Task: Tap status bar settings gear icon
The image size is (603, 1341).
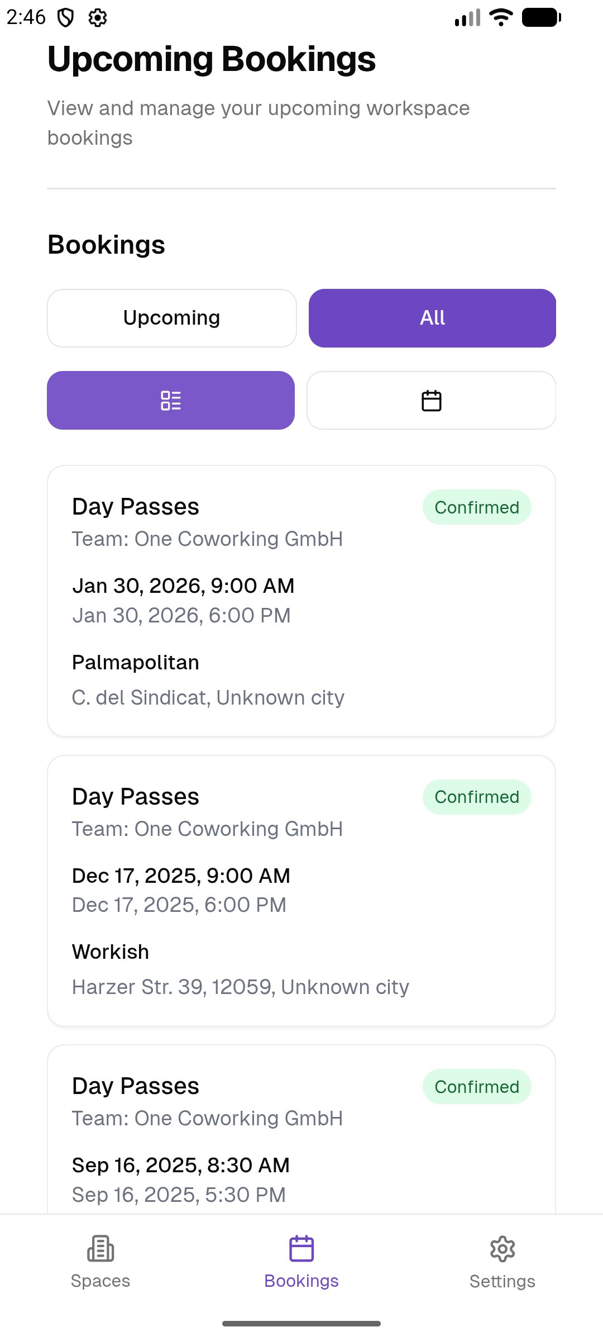Action: [98, 18]
